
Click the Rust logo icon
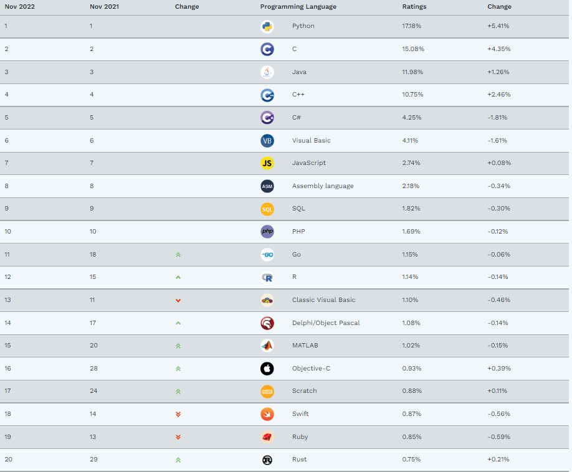pyautogui.click(x=267, y=460)
